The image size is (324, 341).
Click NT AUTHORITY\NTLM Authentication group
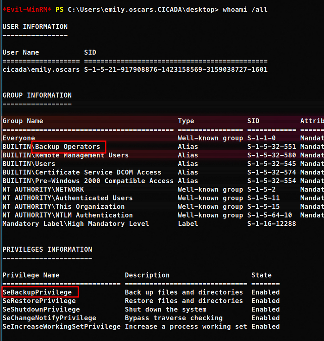click(68, 215)
